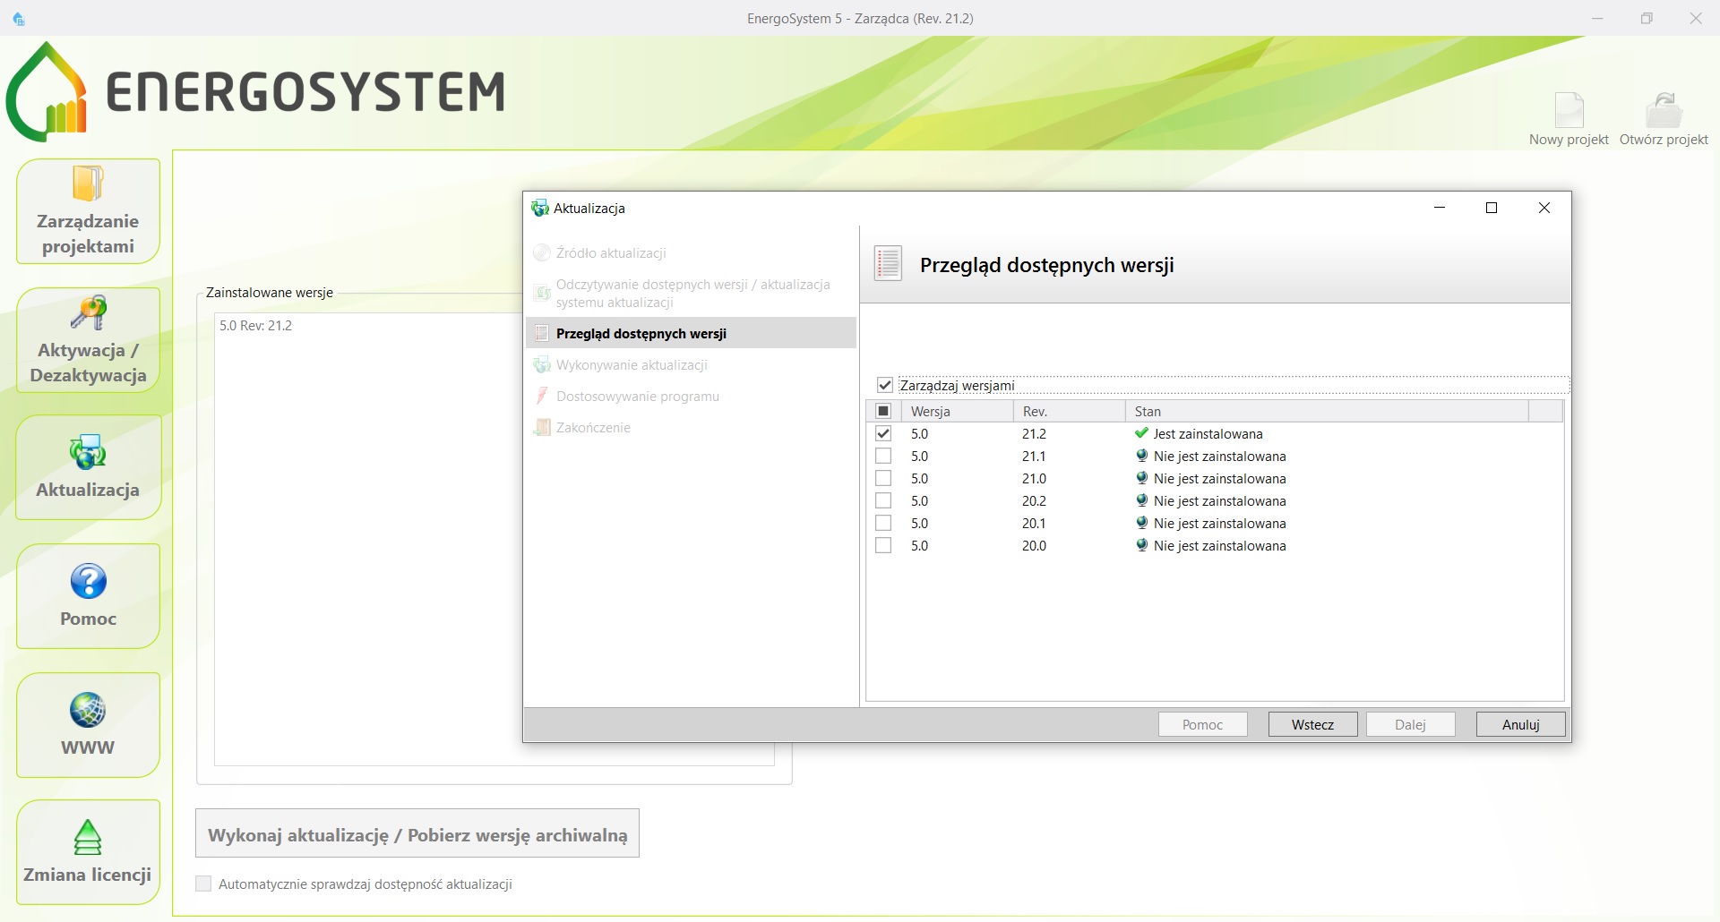The height and width of the screenshot is (922, 1720).
Task: Toggle the Zarządzaj wersjami checkbox
Action: tap(885, 385)
